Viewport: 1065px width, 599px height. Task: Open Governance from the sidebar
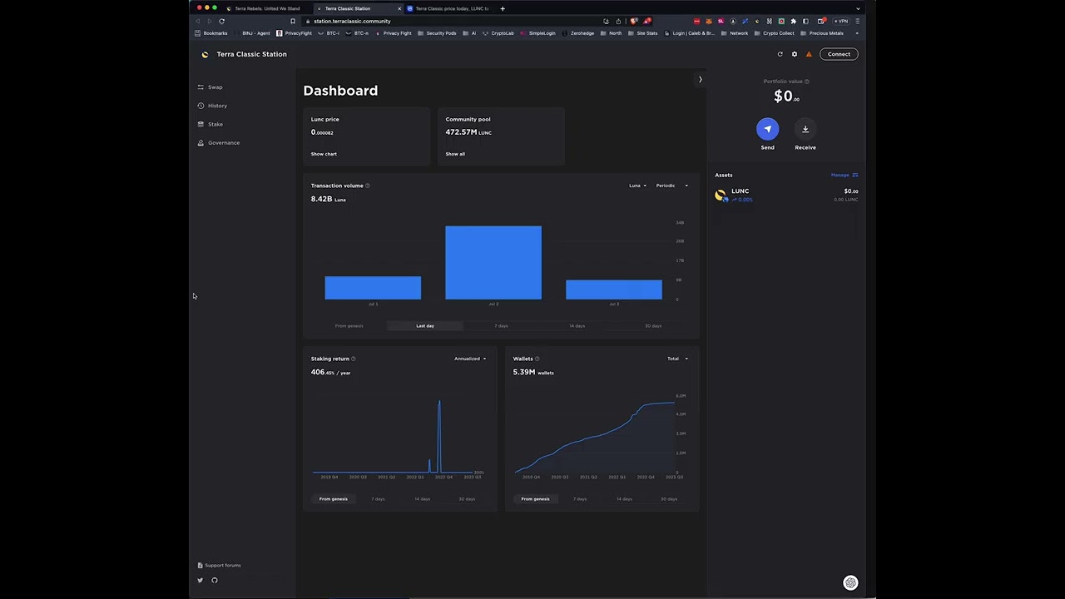pyautogui.click(x=219, y=143)
